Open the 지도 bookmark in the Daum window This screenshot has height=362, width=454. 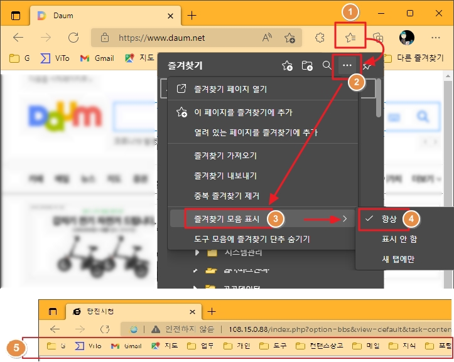tap(139, 58)
